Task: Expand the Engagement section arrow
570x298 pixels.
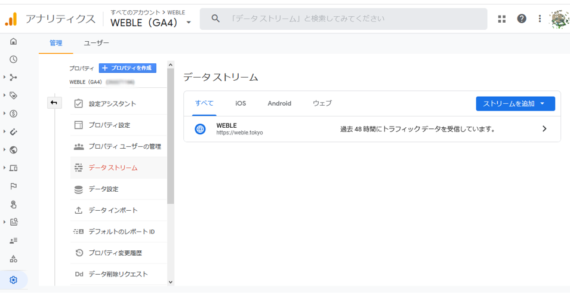Action: coord(4,96)
